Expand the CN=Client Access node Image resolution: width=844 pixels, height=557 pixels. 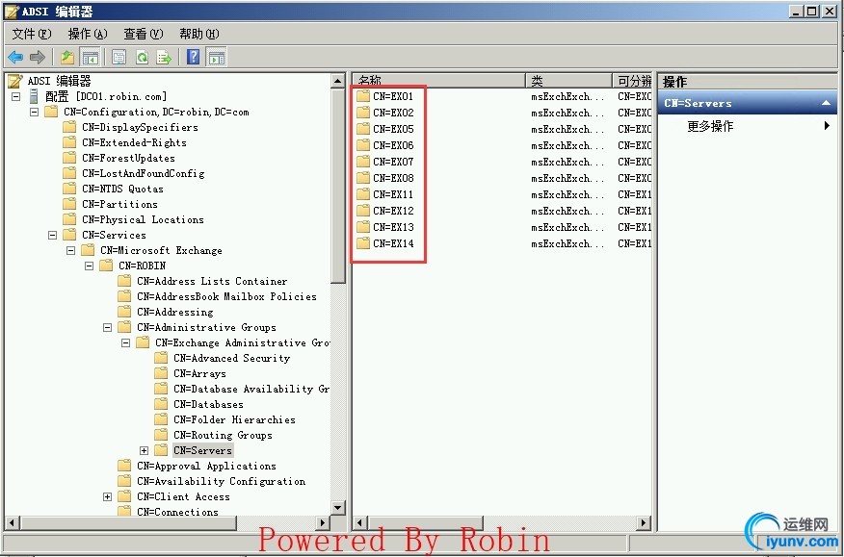tap(108, 496)
